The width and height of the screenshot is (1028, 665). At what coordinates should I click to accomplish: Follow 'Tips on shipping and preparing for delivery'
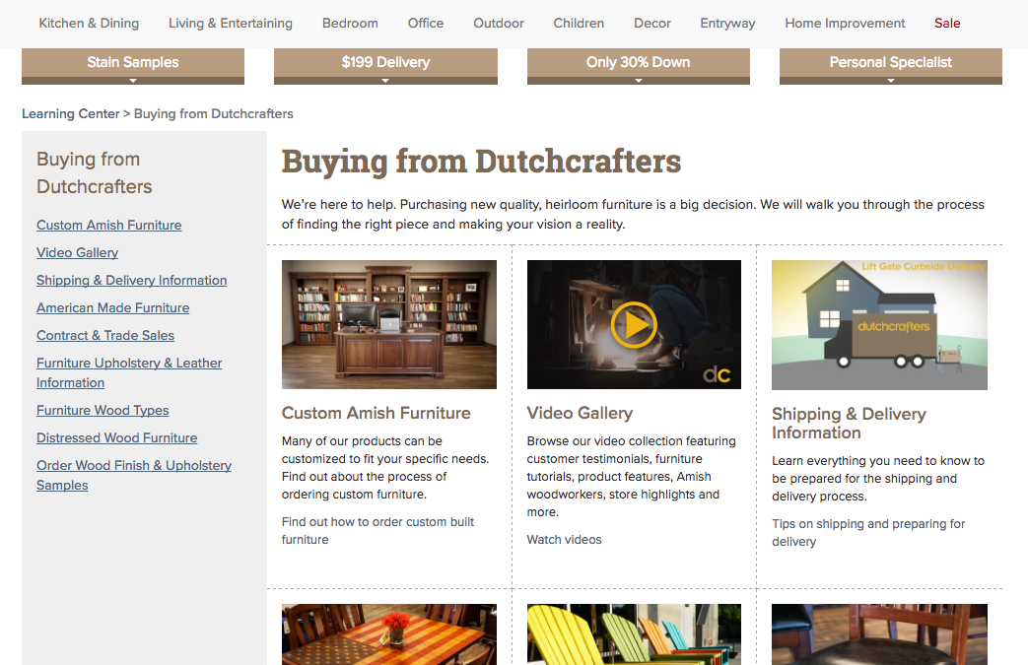(868, 533)
